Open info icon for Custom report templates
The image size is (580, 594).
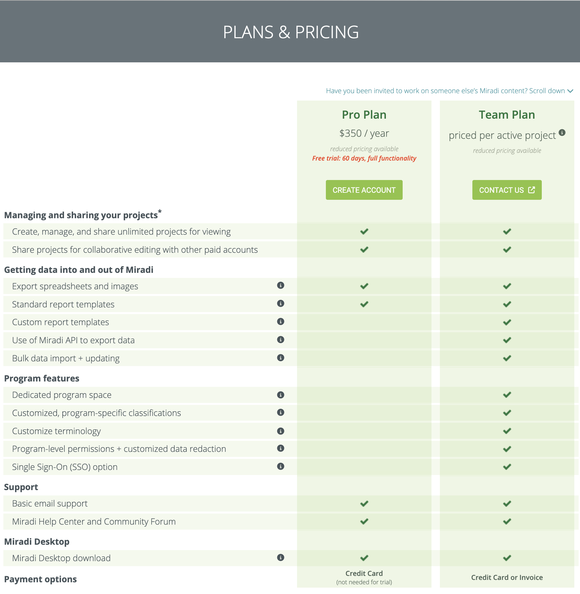(x=281, y=321)
